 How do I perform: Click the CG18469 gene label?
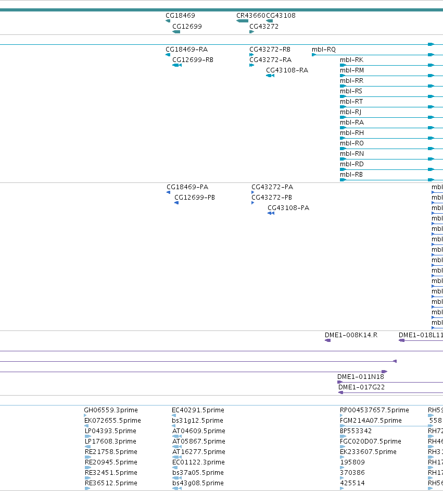[x=181, y=15]
